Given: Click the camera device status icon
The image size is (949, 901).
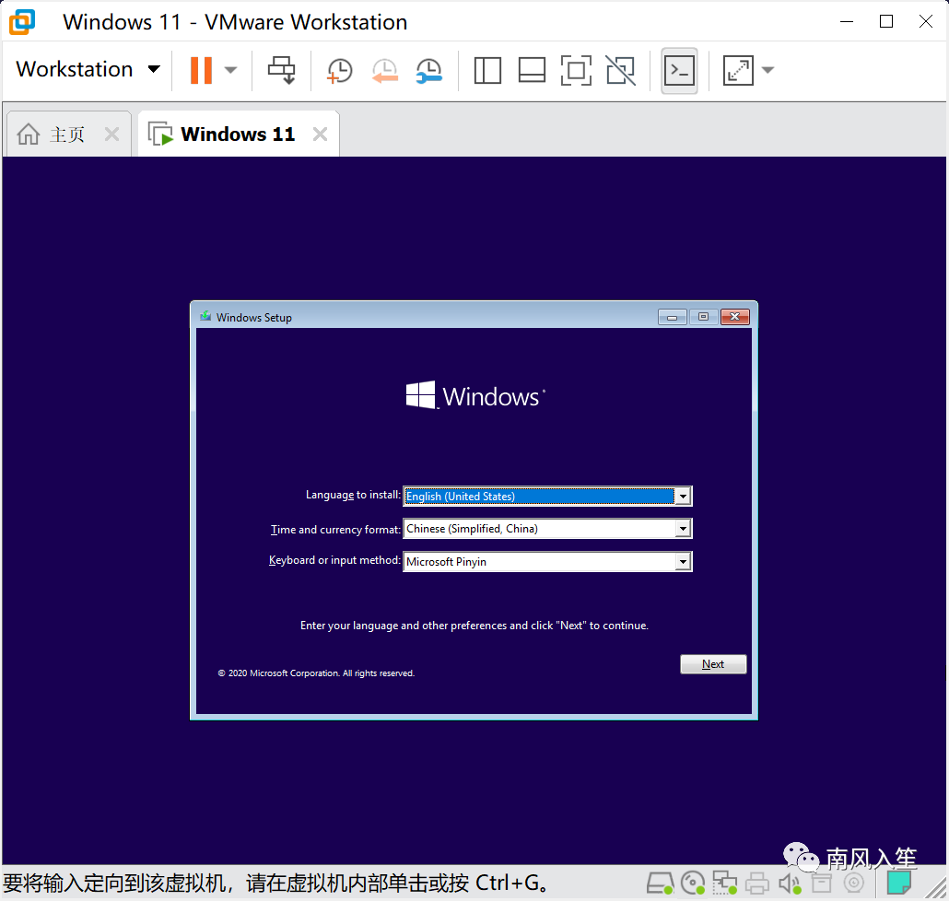Looking at the screenshot, I should (x=853, y=883).
